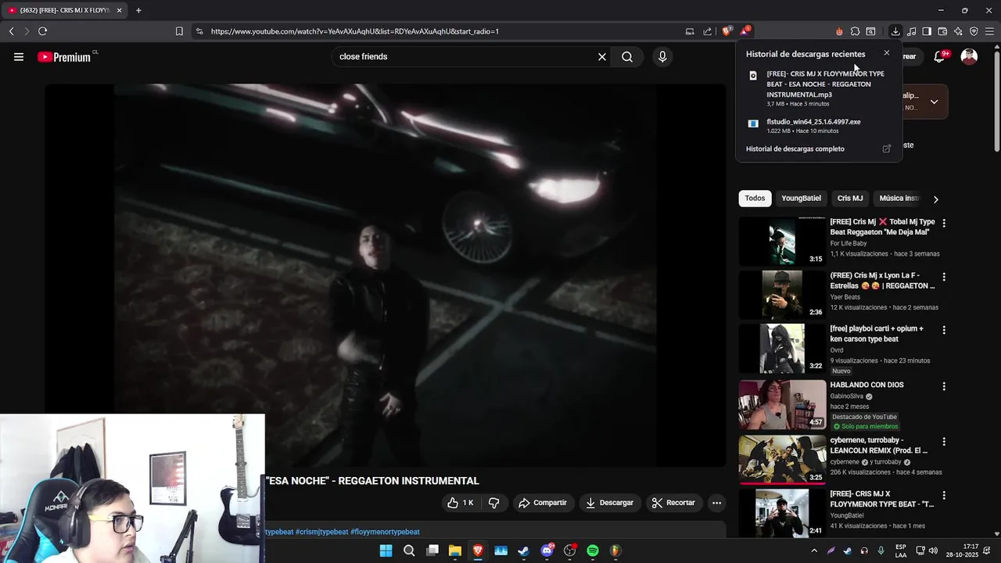Open the Brave Wallet icon
This screenshot has width=1001, height=563.
942,31
